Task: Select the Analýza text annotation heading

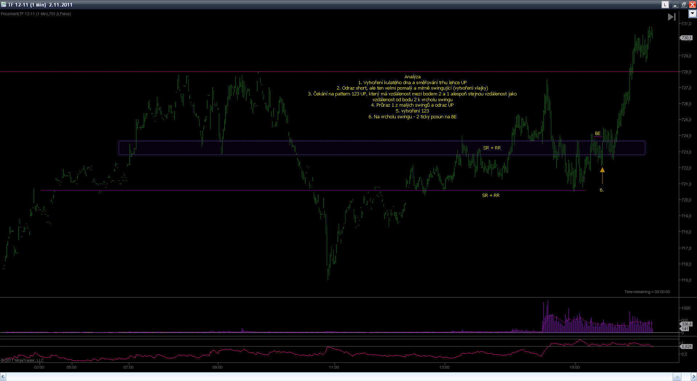Action: coord(412,77)
